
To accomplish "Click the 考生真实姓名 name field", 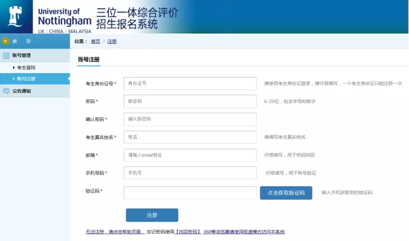I will click(190, 137).
